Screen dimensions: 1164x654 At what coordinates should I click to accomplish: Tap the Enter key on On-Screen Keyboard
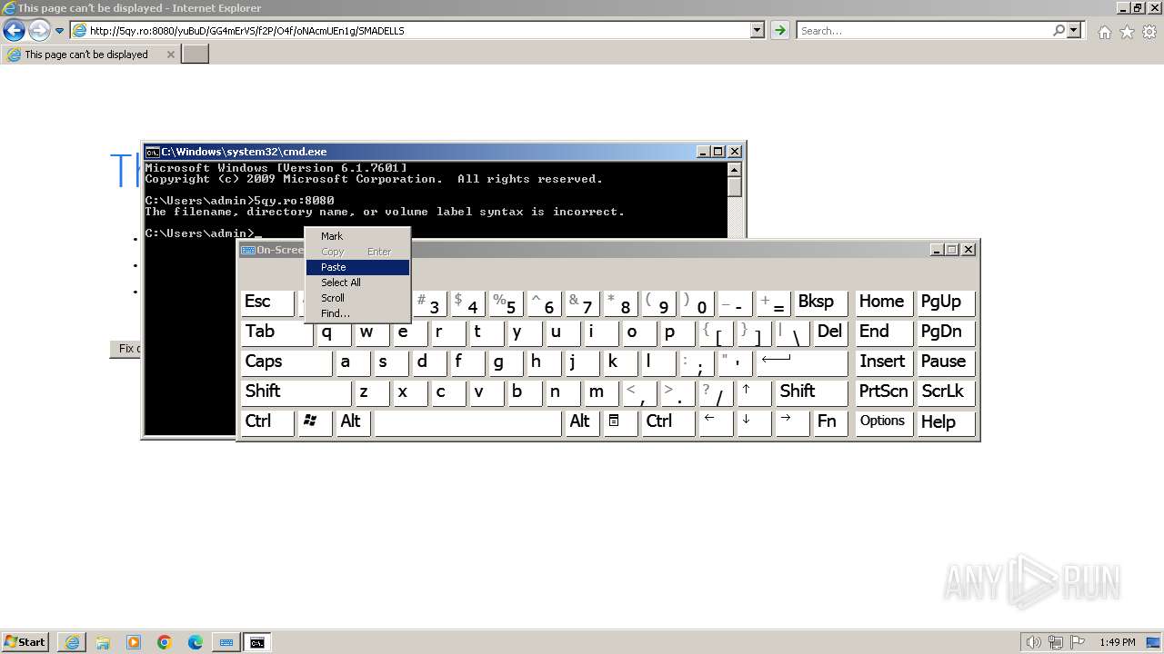click(x=802, y=362)
